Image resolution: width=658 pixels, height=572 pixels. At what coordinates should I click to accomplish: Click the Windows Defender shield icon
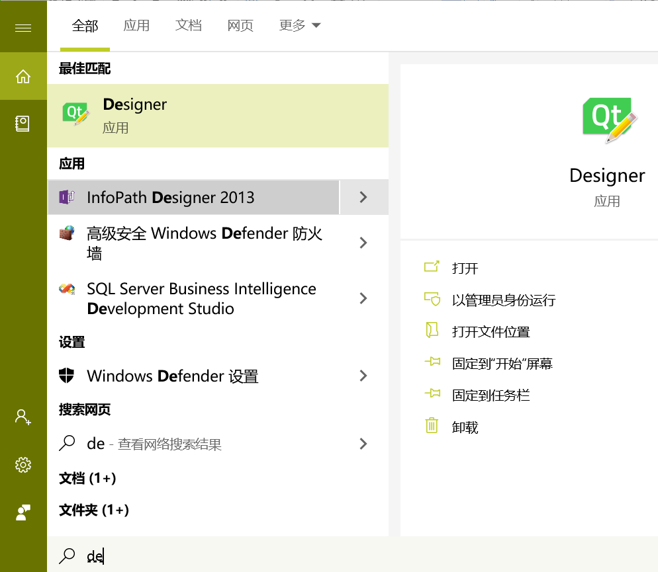click(67, 376)
